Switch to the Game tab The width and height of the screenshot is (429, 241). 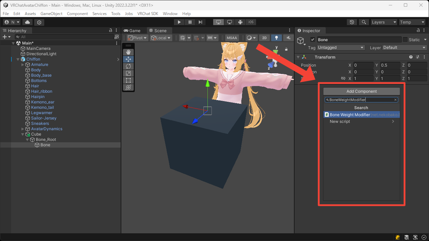point(132,30)
